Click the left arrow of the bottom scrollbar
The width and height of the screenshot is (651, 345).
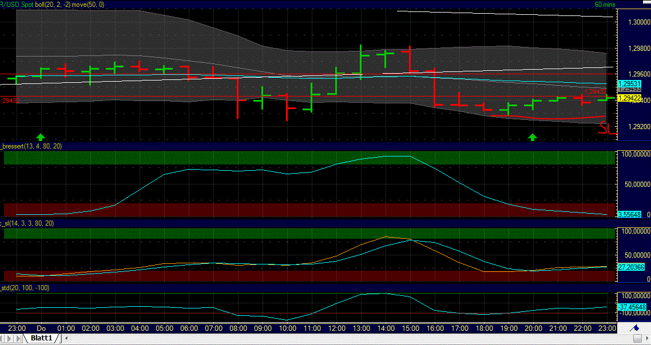(x=66, y=338)
